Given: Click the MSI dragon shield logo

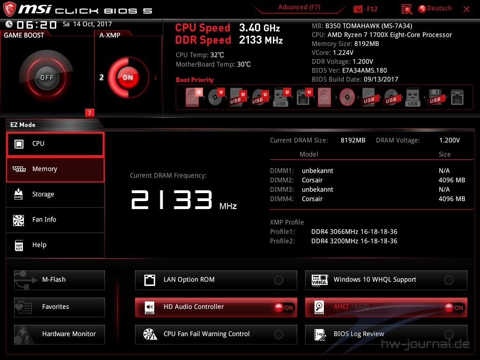Looking at the screenshot, I should tap(9, 9).
